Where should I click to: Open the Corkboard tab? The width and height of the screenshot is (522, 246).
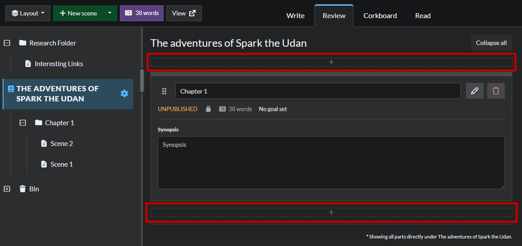380,15
